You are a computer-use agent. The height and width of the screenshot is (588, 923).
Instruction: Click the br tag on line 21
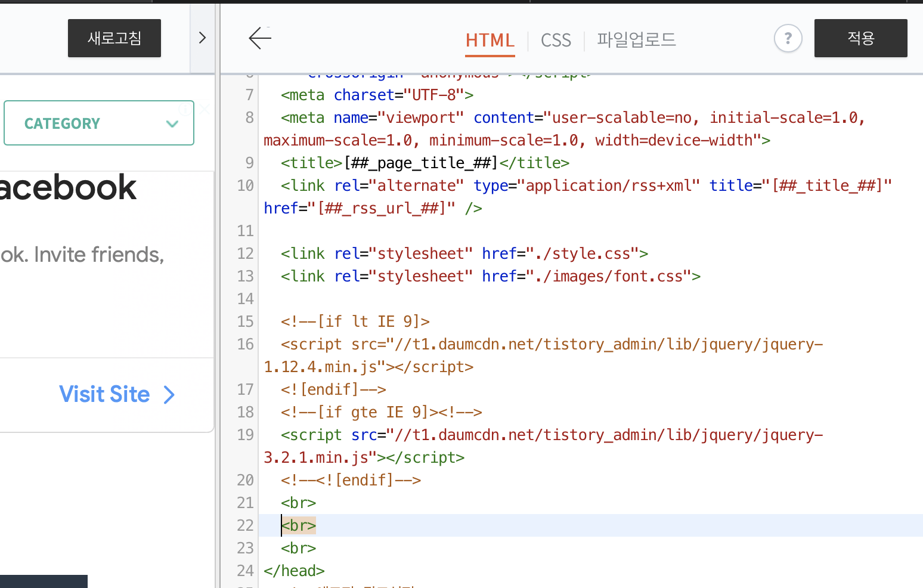[x=299, y=503]
